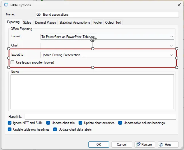Enable Use legacy exporter checkbox
Viewport: 184px width, 150px height.
13,62
